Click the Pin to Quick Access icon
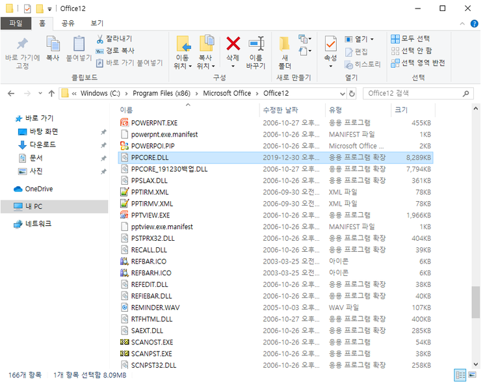Viewport: 481px width, 382px height. pyautogui.click(x=22, y=44)
